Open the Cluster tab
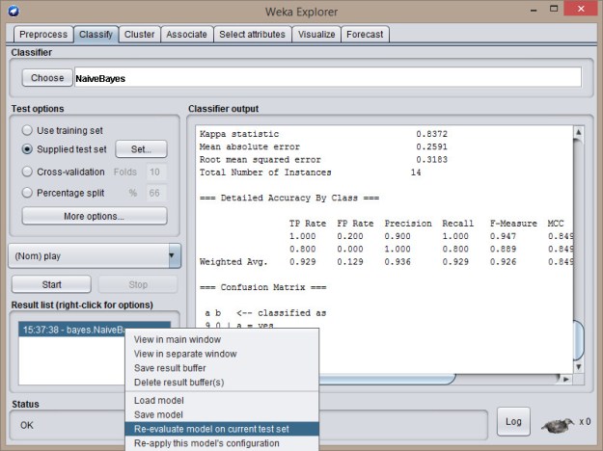Image resolution: width=603 pixels, height=451 pixels. pos(139,34)
